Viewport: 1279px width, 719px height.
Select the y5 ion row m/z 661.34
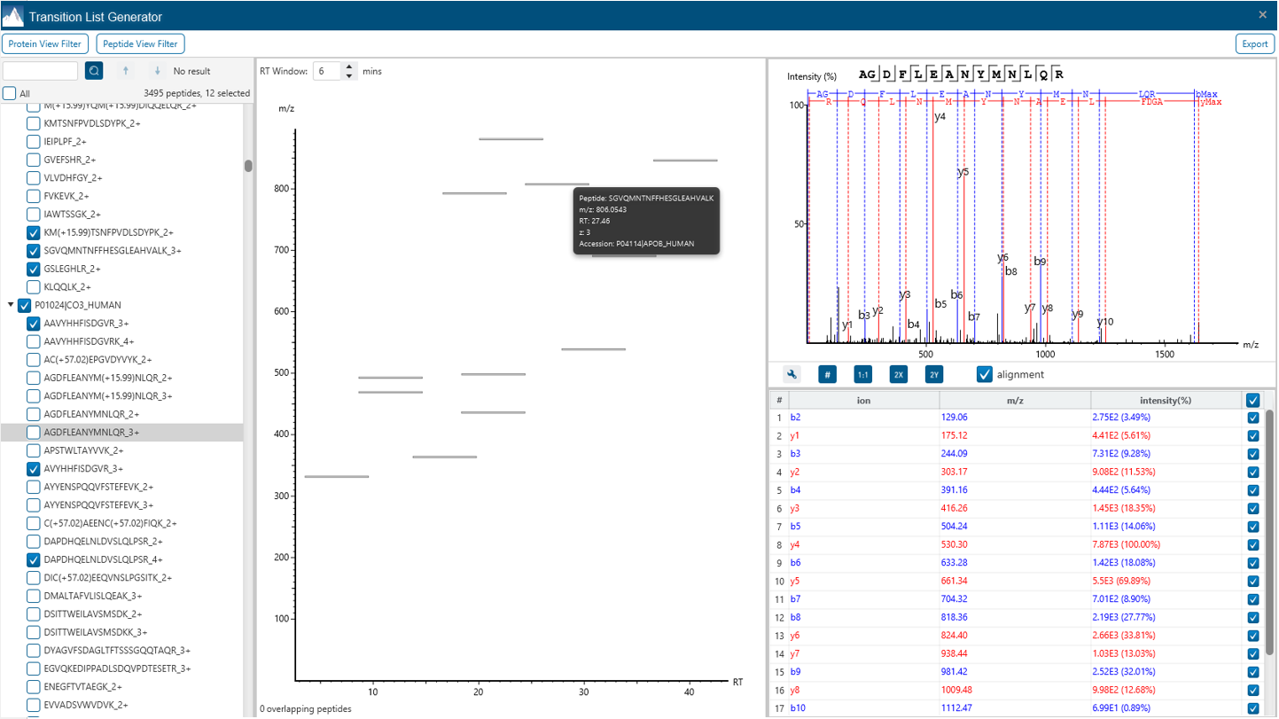[x=1015, y=582]
